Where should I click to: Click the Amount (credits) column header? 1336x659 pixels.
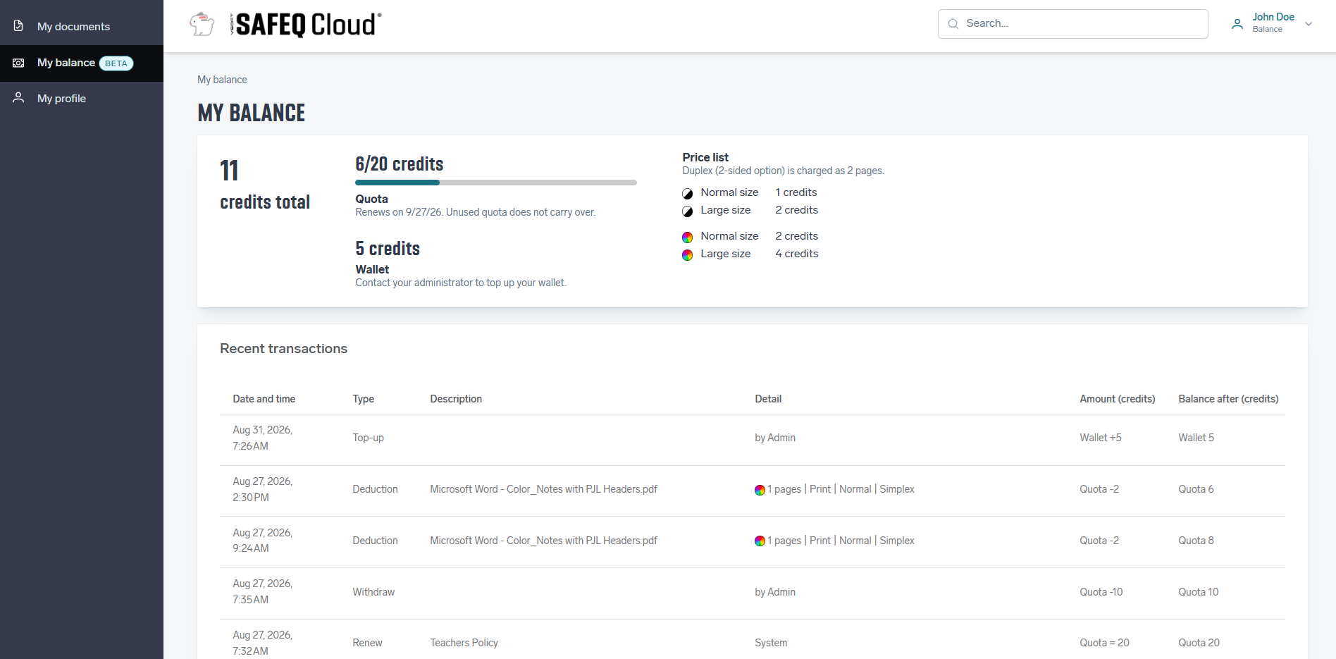(x=1118, y=399)
